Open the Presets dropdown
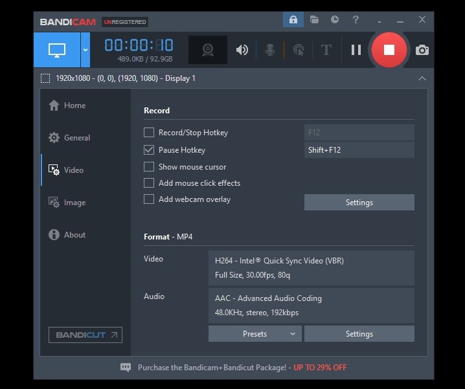The image size is (465, 389). pyautogui.click(x=255, y=334)
